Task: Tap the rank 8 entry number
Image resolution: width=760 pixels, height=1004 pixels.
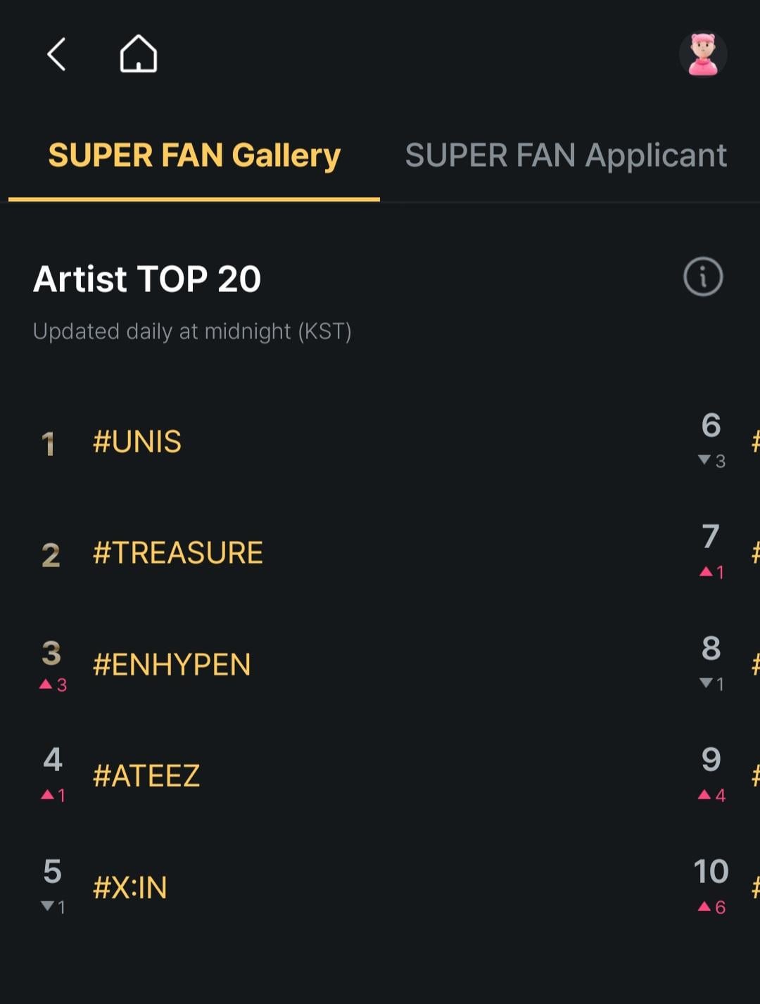Action: pos(711,649)
